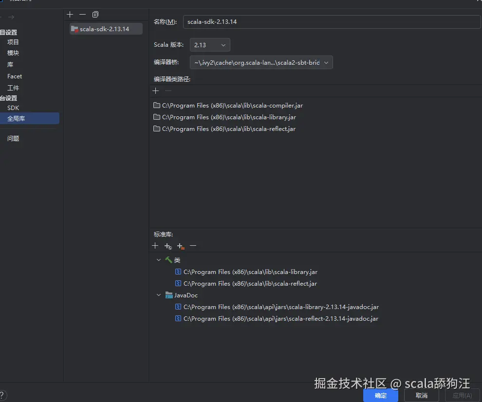Confirm changes with the 确定 button
The width and height of the screenshot is (482, 402).
(381, 396)
